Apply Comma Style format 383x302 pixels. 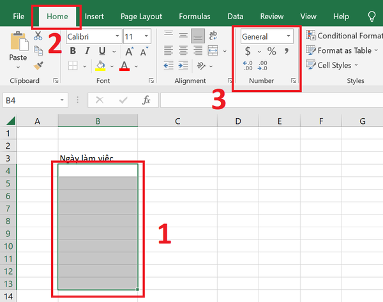(x=286, y=51)
